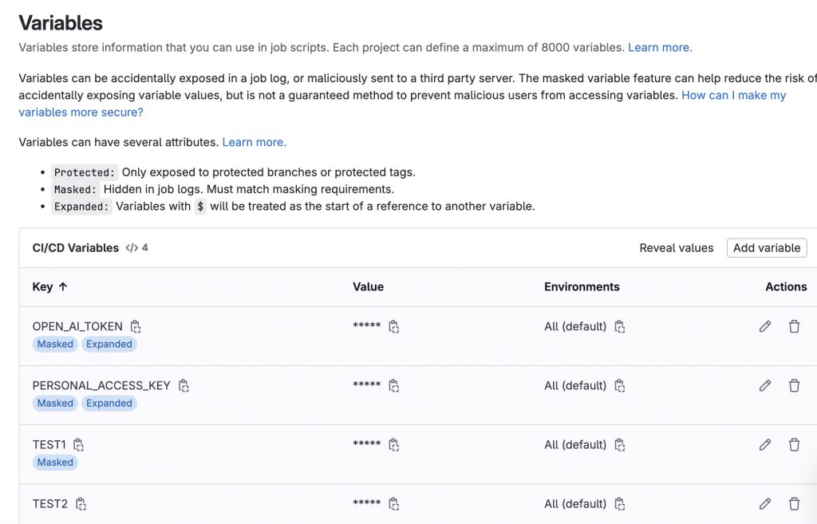Copy the TEST2 environment scope
This screenshot has height=524, width=817.
pyautogui.click(x=619, y=503)
